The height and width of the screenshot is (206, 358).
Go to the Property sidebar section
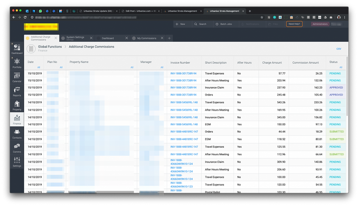pyautogui.click(x=17, y=106)
